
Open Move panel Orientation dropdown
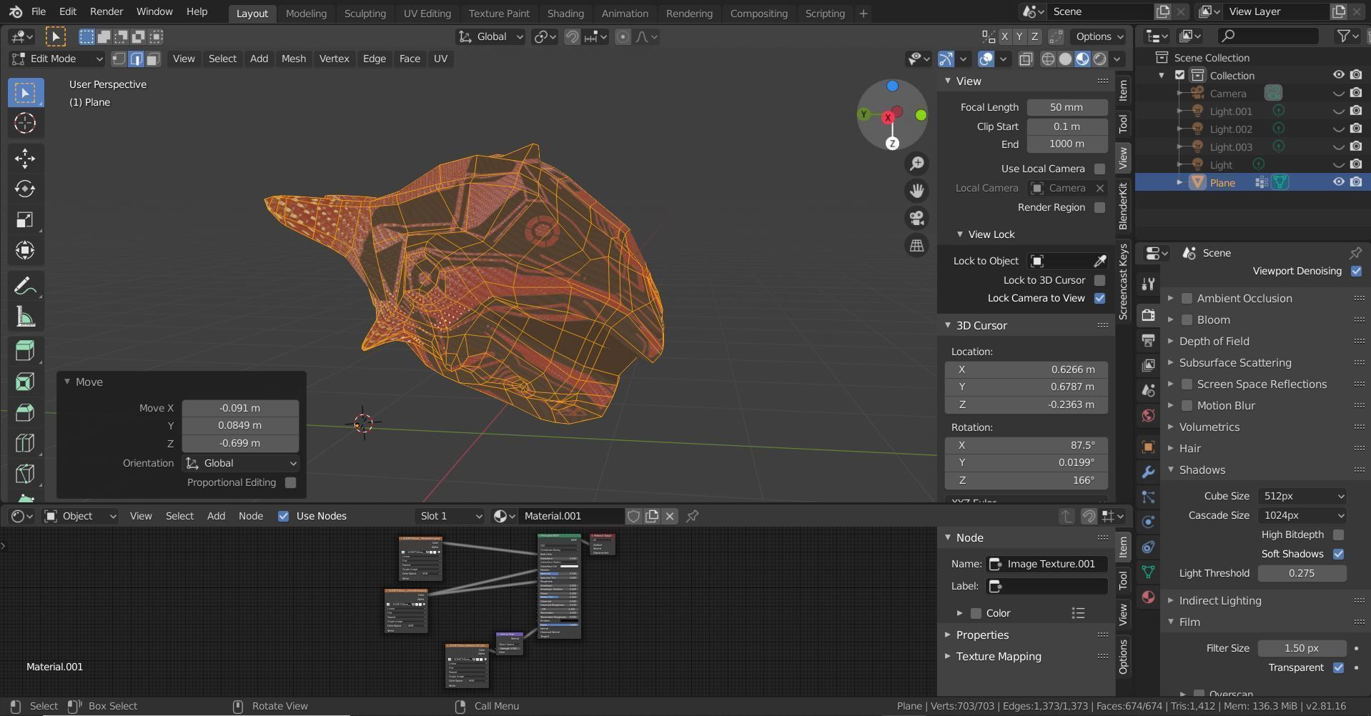240,463
